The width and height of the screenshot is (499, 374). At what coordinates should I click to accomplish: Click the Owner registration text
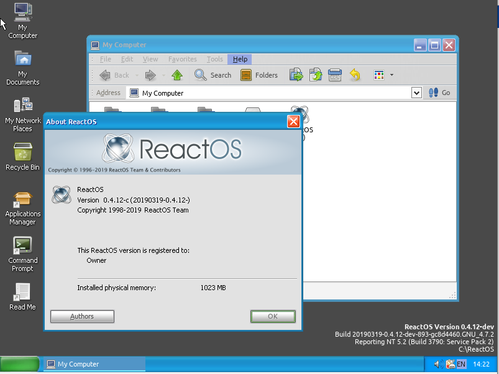click(96, 260)
